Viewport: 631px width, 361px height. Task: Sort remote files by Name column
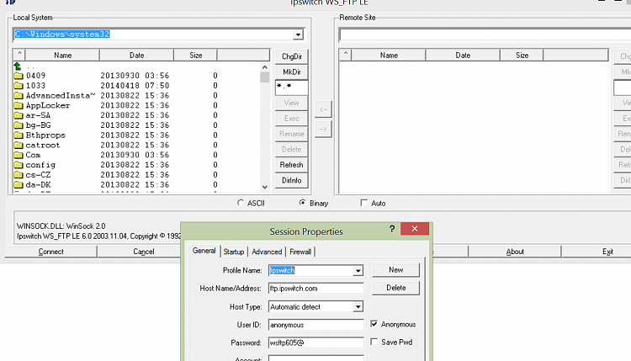(x=389, y=55)
